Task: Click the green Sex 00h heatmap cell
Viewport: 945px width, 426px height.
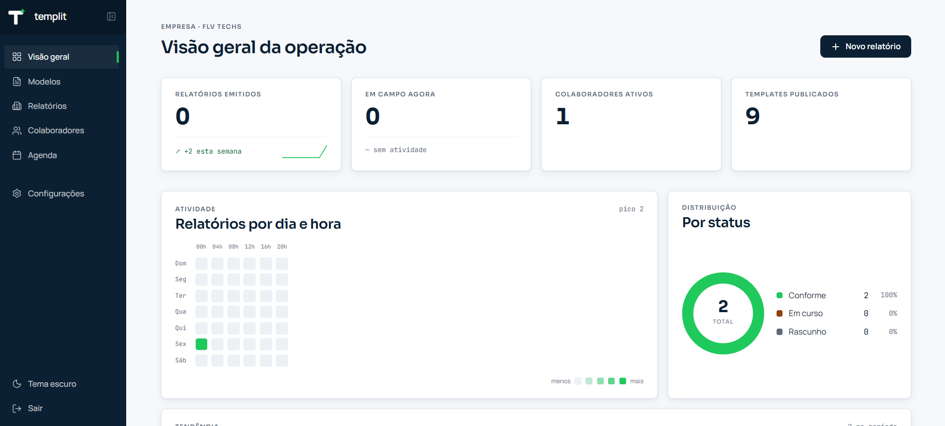Action: click(201, 344)
